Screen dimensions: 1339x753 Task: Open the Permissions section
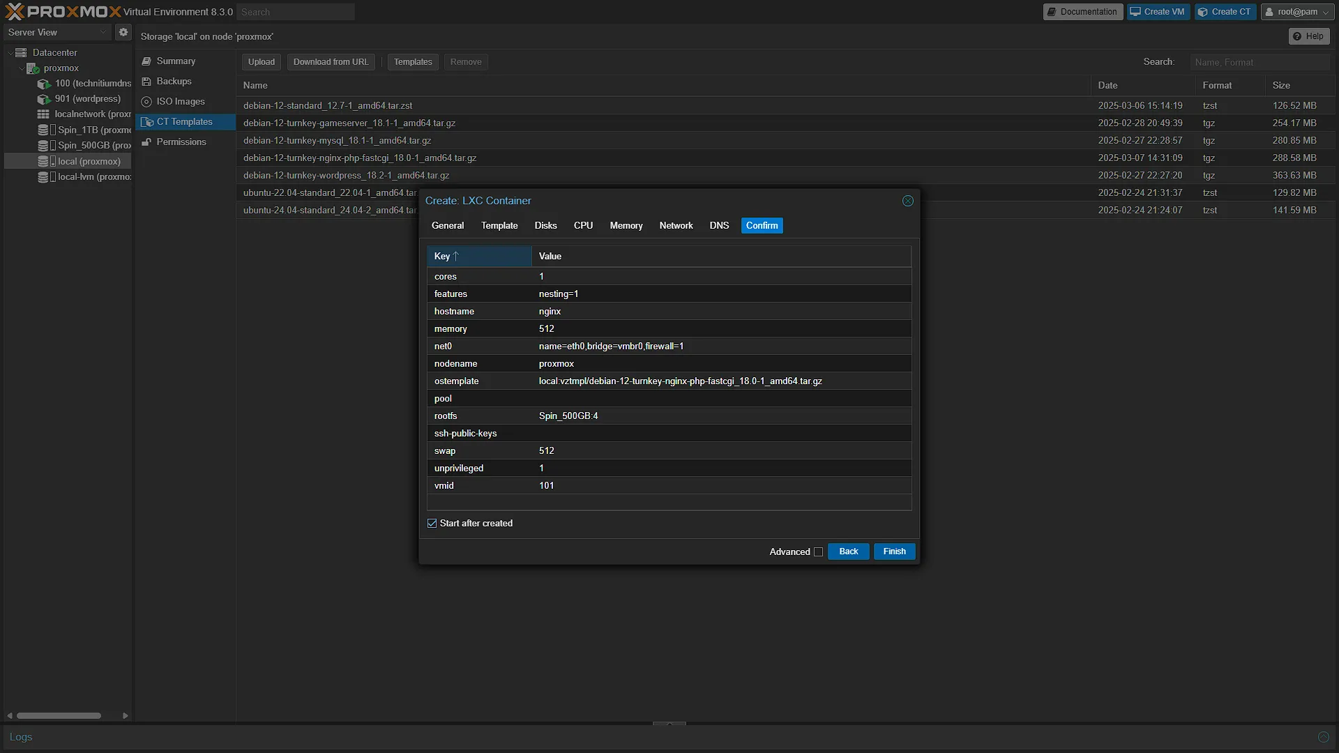coord(181,142)
